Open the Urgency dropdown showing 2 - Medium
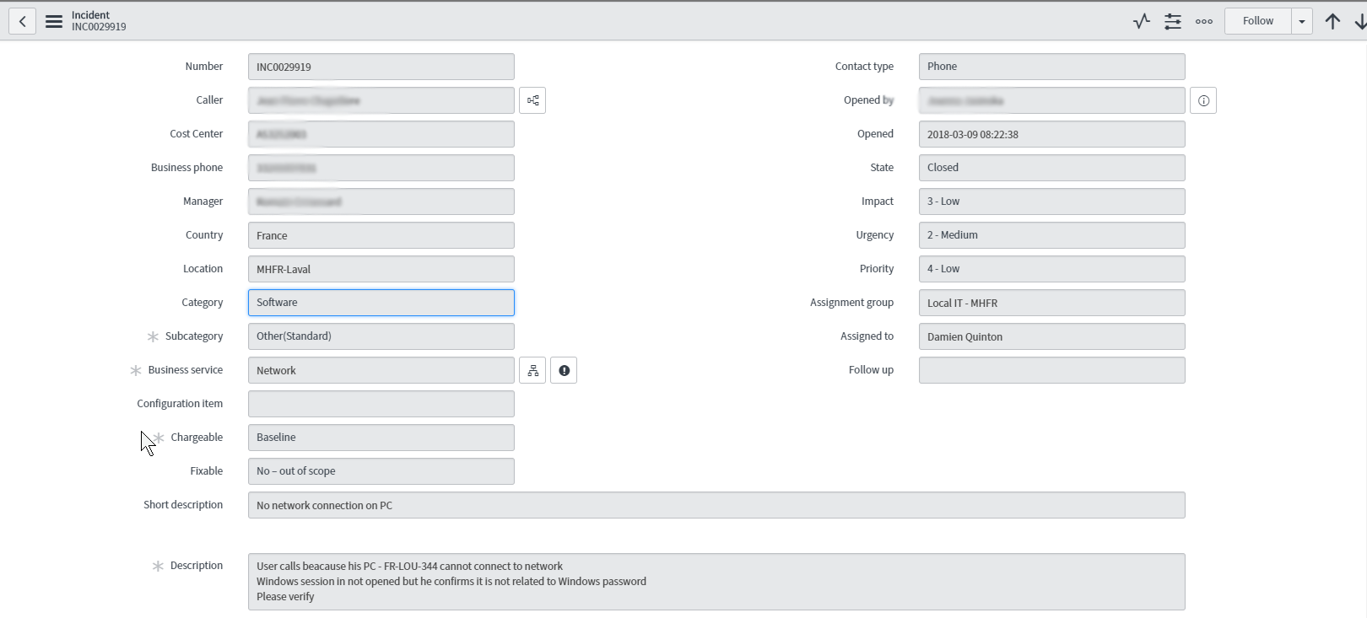The height and width of the screenshot is (618, 1367). (x=1051, y=235)
